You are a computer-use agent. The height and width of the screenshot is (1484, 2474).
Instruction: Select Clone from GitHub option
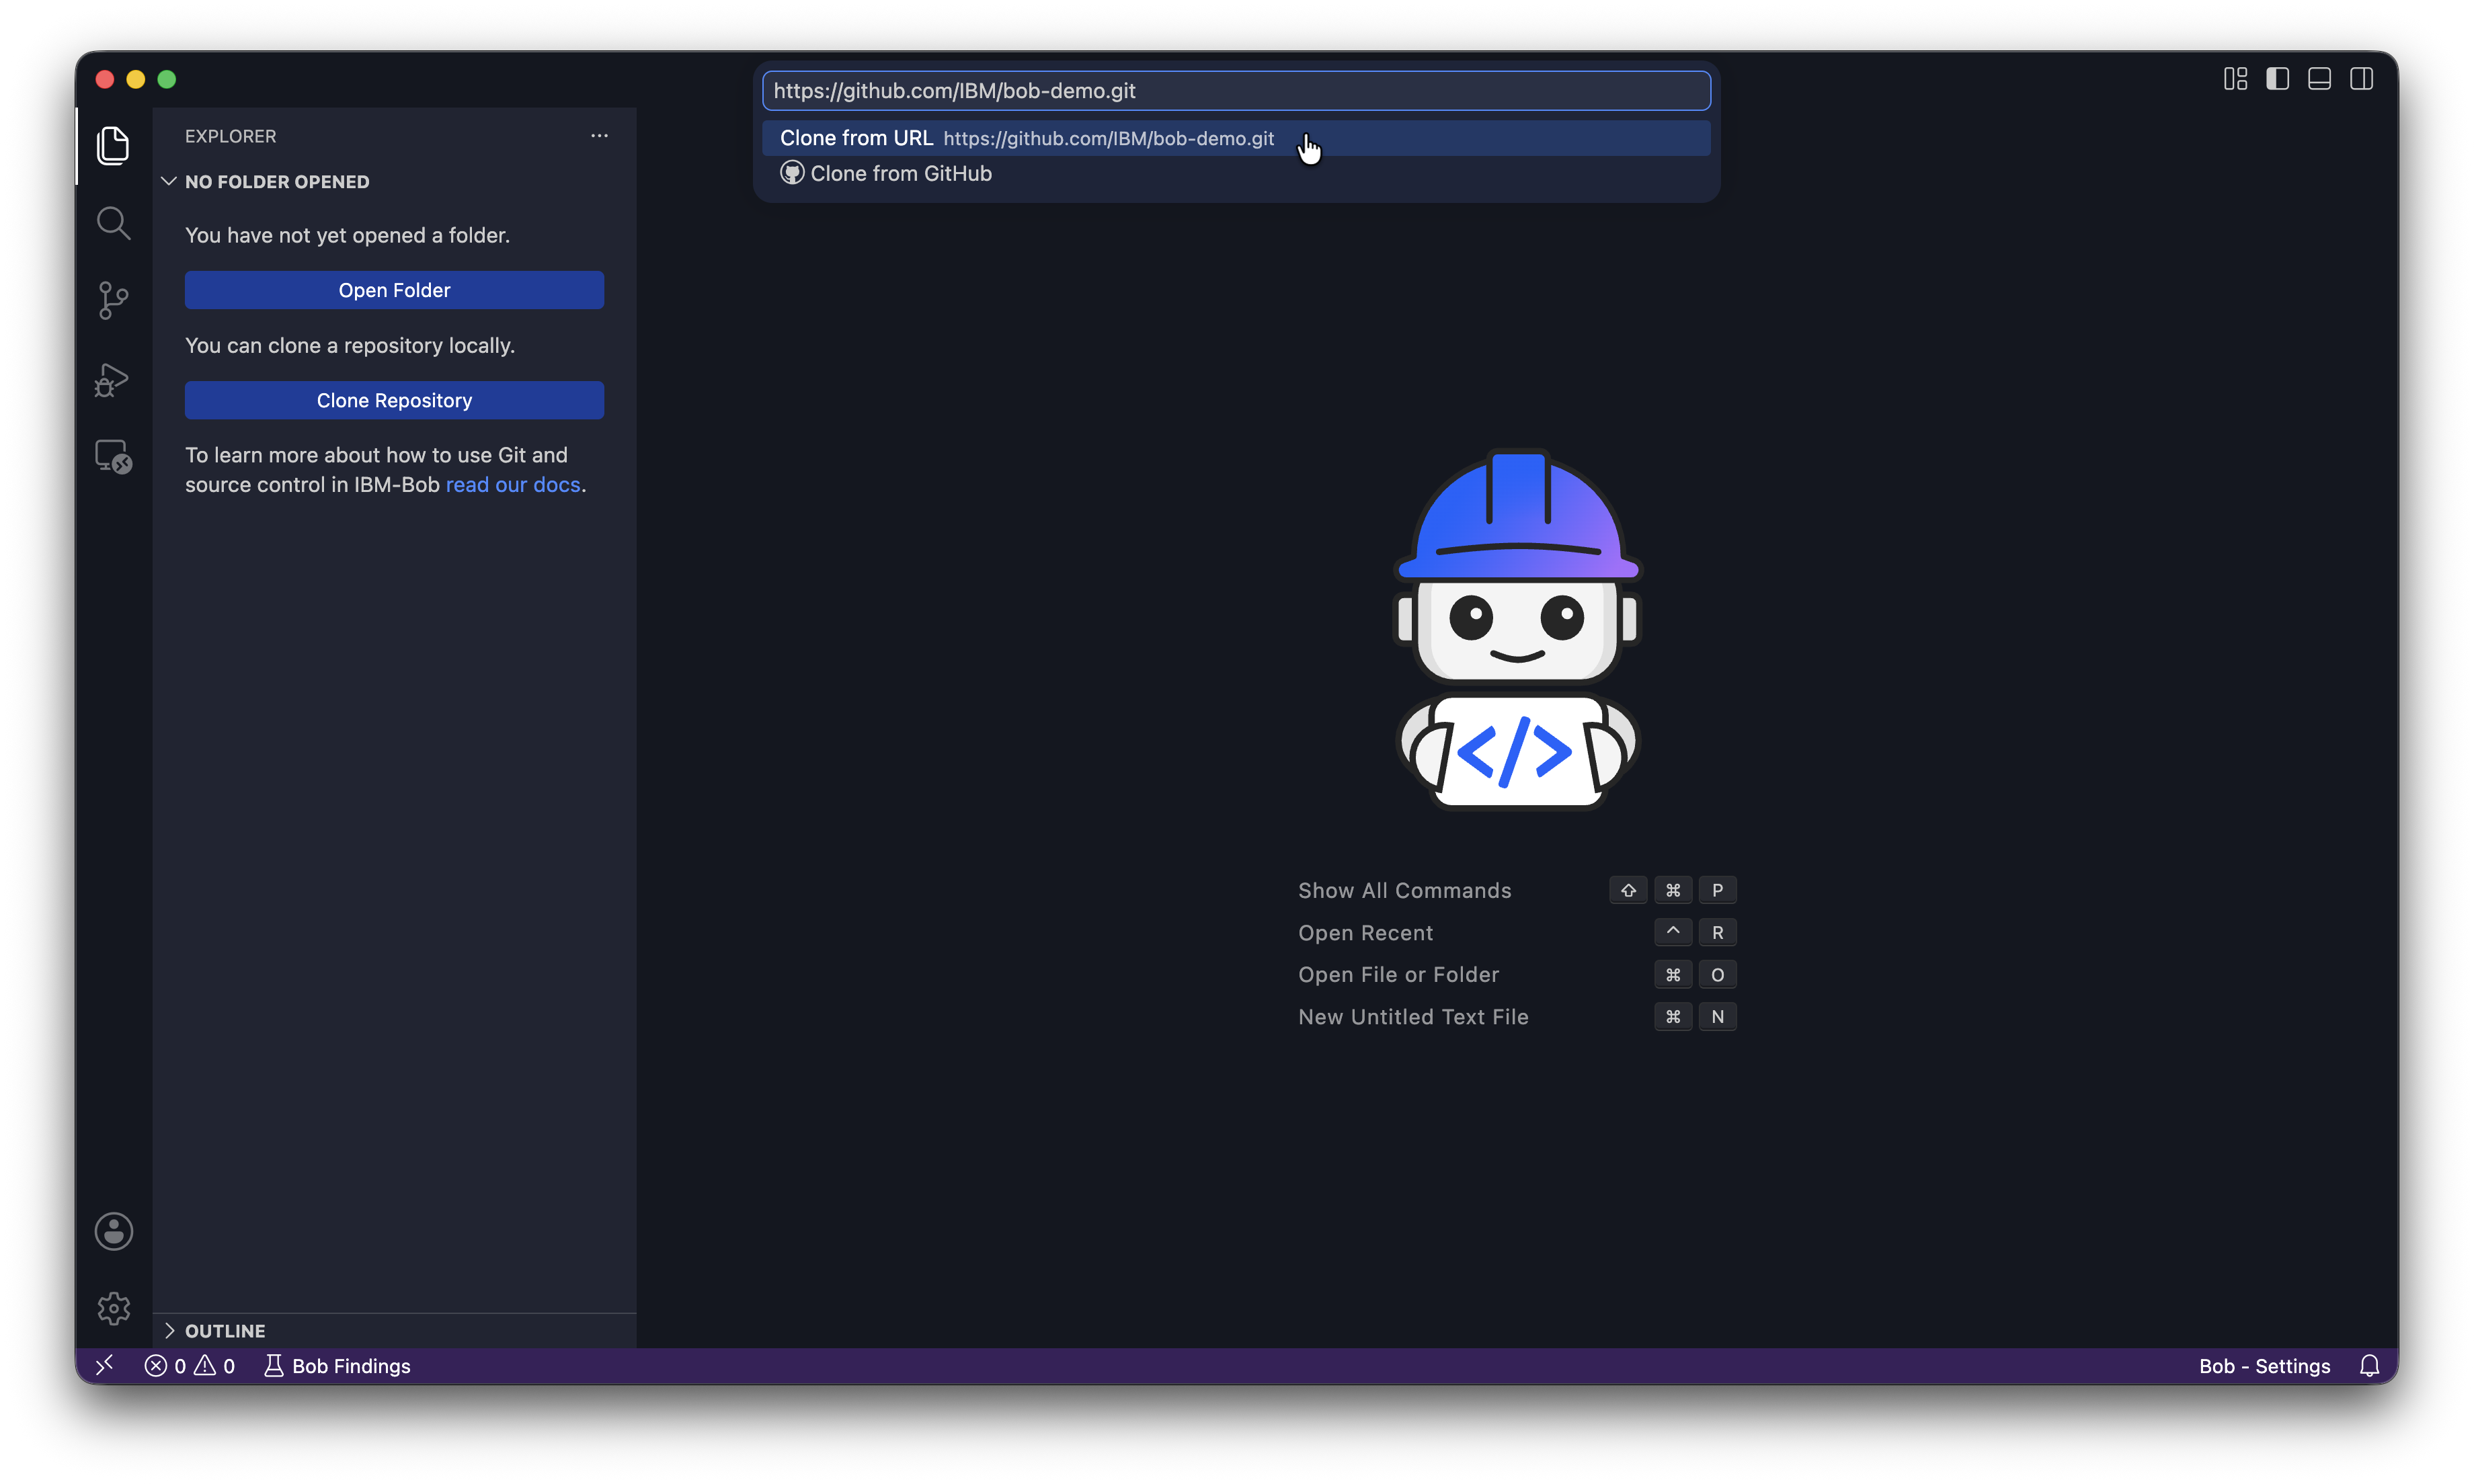pos(1236,173)
